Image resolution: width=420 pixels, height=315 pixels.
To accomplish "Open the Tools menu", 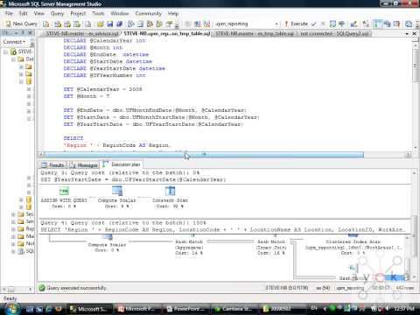I will [98, 13].
